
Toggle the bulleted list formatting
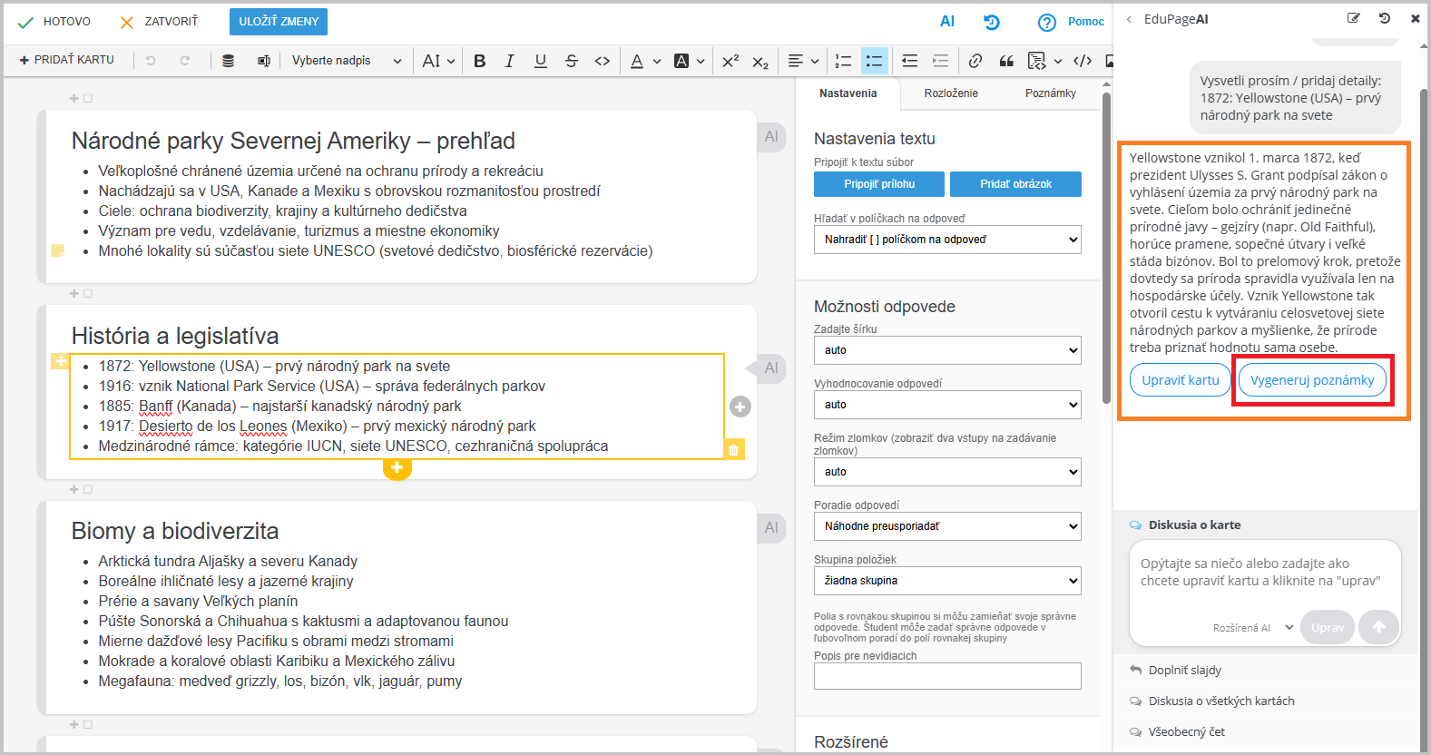click(x=874, y=61)
